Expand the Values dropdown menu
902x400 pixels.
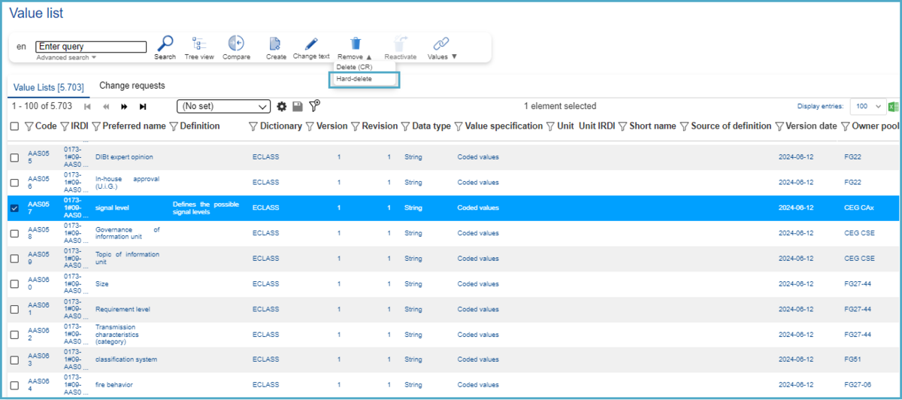pyautogui.click(x=442, y=56)
